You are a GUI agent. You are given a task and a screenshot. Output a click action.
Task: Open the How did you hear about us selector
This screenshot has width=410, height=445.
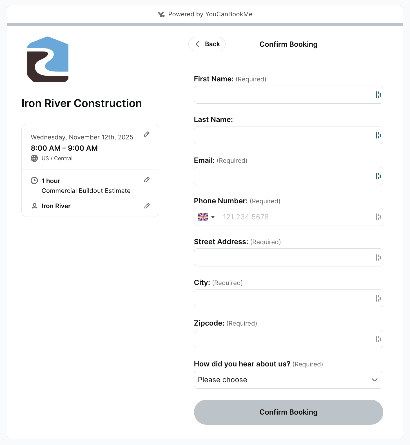[288, 380]
